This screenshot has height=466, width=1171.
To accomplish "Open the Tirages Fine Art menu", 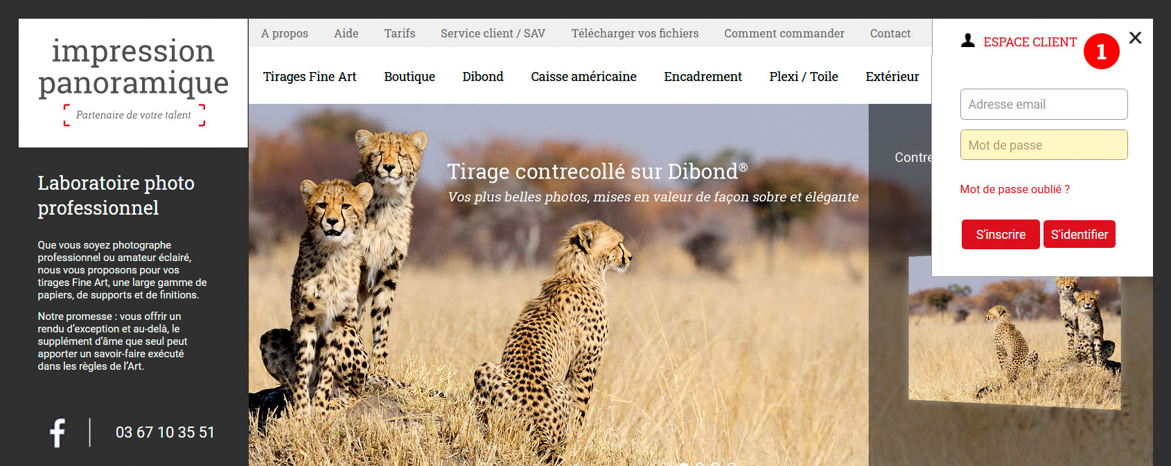I will 310,77.
